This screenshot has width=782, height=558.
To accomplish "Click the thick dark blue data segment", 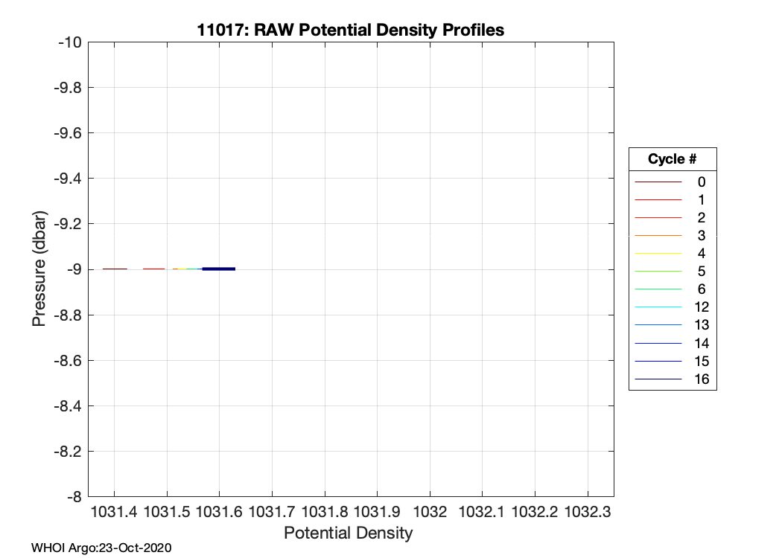I will coord(219,269).
